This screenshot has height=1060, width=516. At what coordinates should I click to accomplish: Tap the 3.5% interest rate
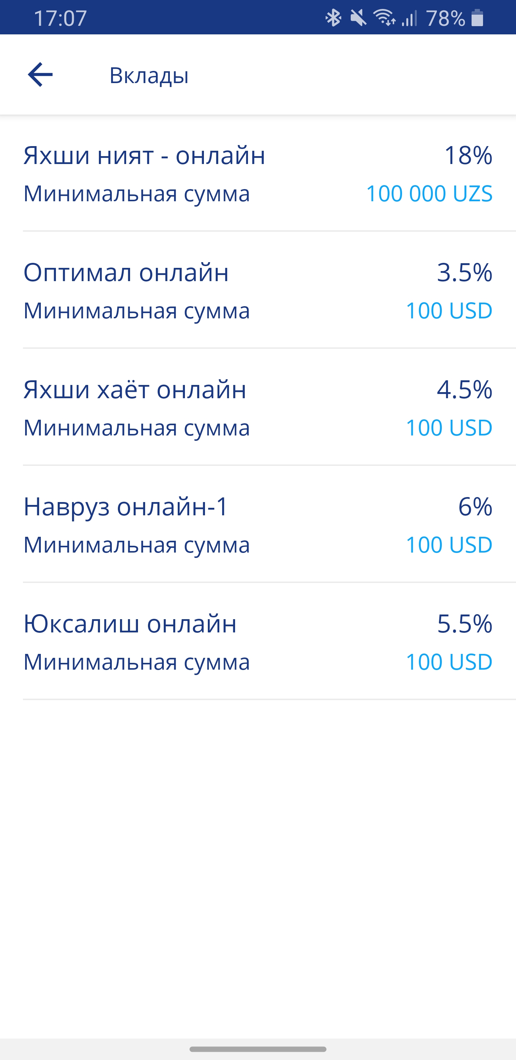pos(464,273)
